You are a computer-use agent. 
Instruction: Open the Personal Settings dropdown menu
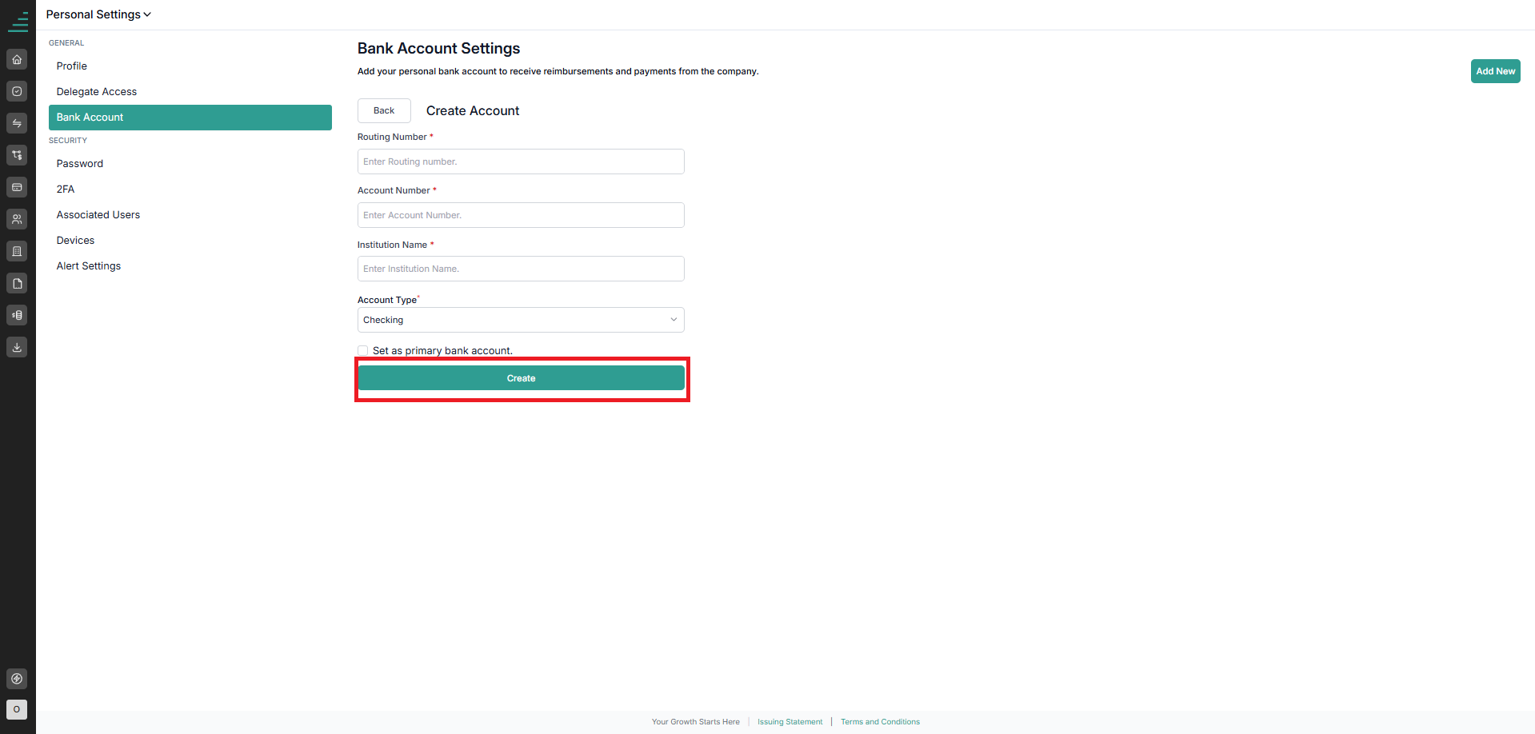[x=98, y=14]
